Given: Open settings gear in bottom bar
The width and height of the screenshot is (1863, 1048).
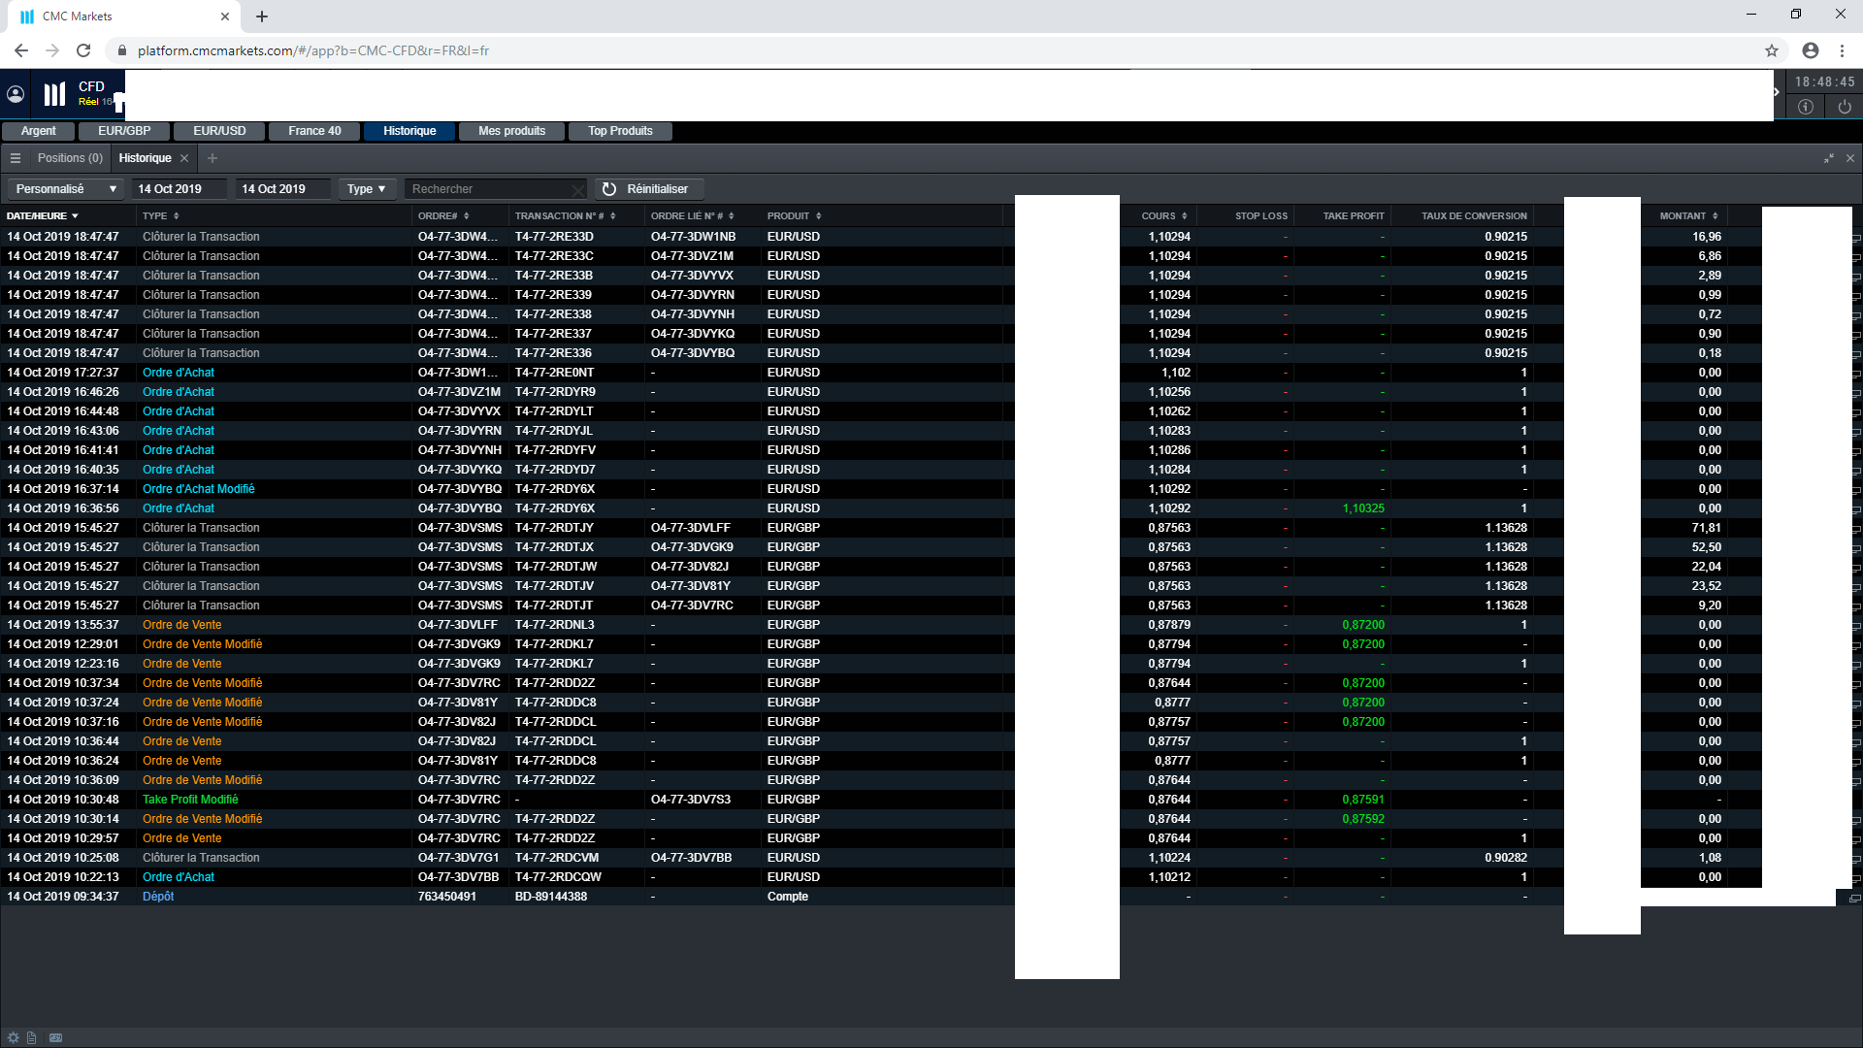Looking at the screenshot, I should tap(13, 1037).
